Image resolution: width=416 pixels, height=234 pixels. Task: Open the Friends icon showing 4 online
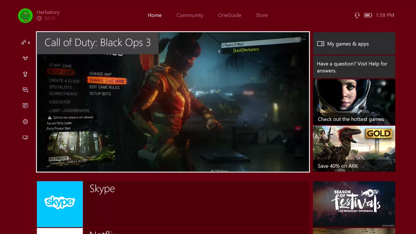pyautogui.click(x=25, y=43)
